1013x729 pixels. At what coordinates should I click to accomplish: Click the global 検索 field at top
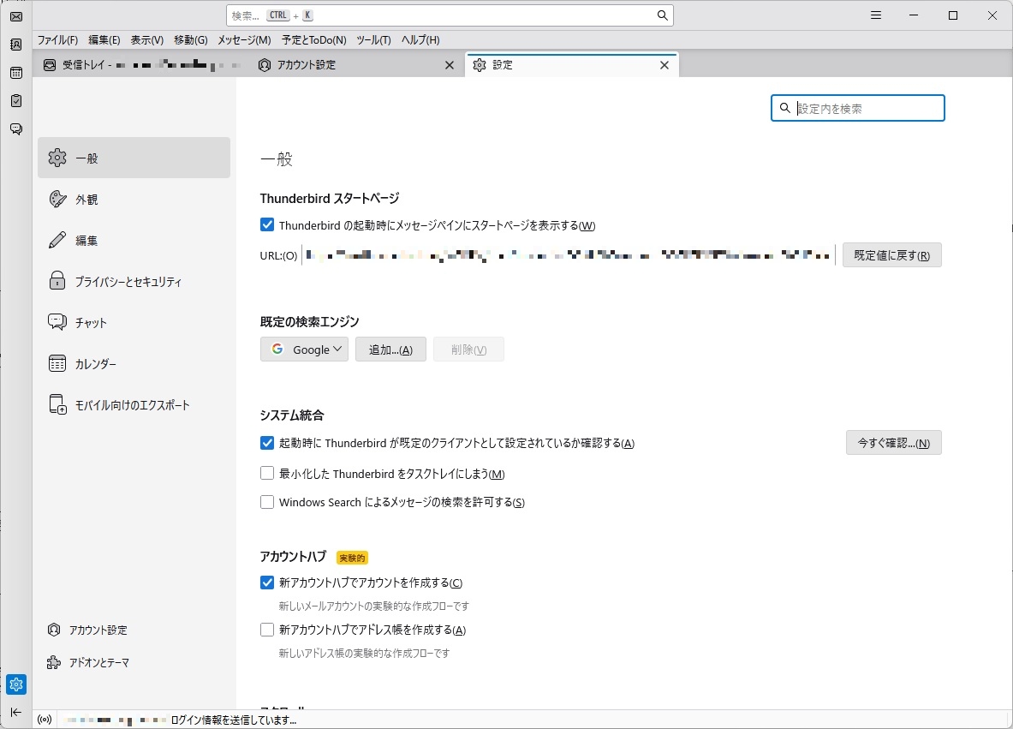point(450,15)
